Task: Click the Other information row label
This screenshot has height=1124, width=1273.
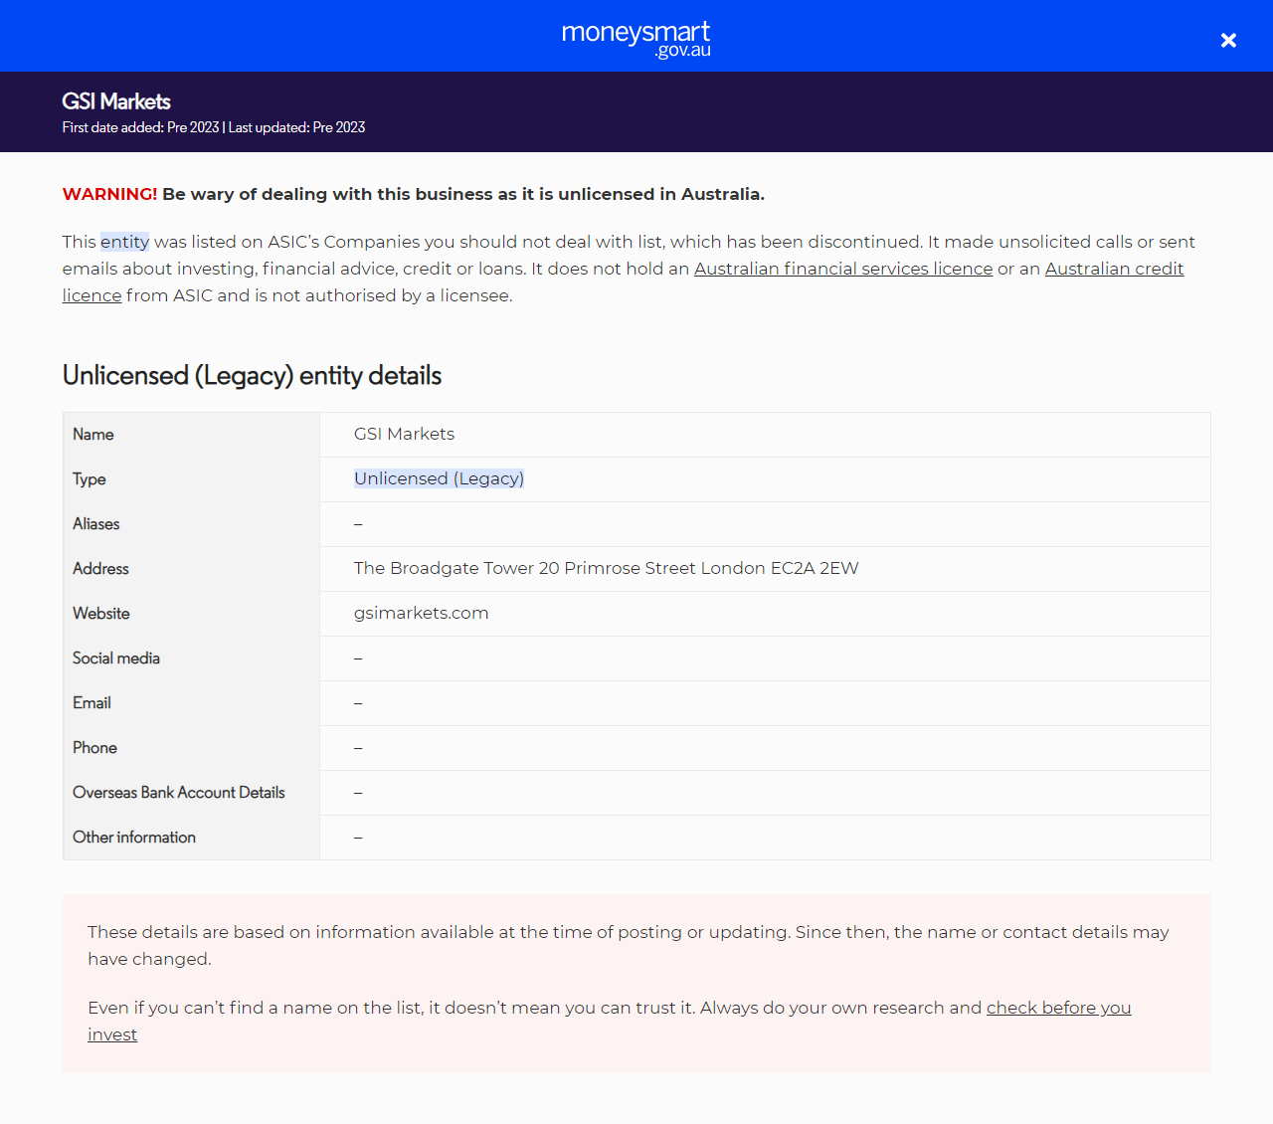Action: [133, 838]
